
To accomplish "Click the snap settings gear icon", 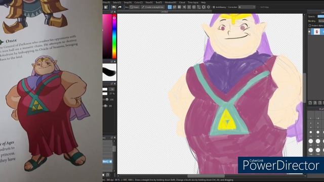I will [209, 7].
